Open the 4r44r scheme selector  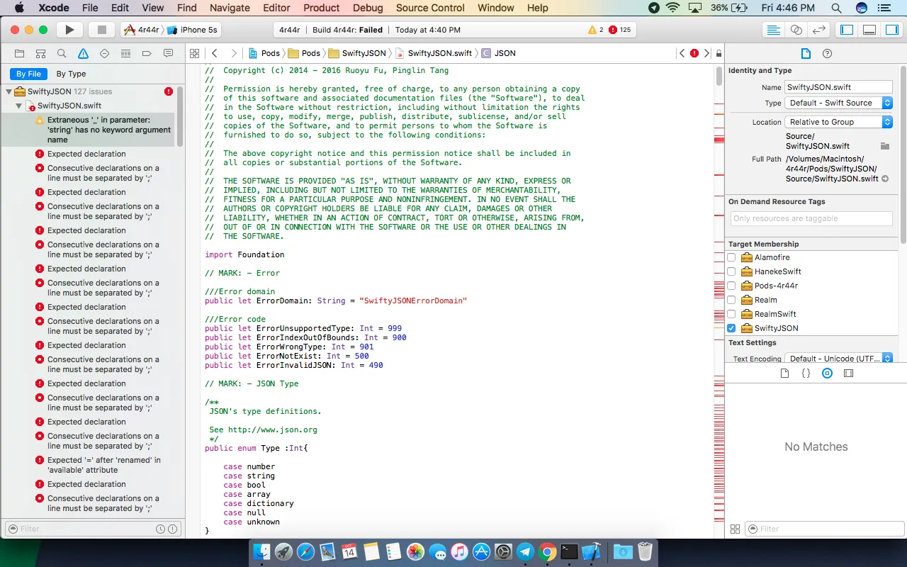click(x=142, y=30)
